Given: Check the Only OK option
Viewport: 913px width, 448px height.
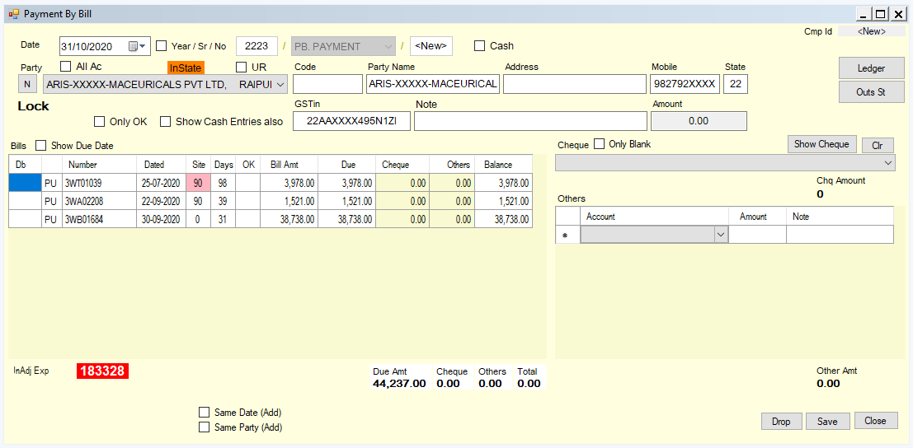Looking at the screenshot, I should 100,121.
